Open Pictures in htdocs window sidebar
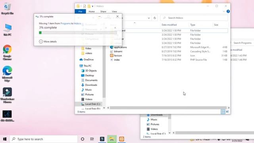The image size is (254, 143). [x=87, y=95]
